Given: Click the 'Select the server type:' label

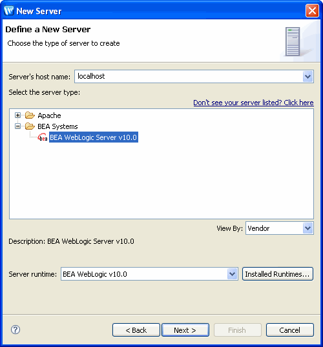Looking at the screenshot, I should [45, 92].
